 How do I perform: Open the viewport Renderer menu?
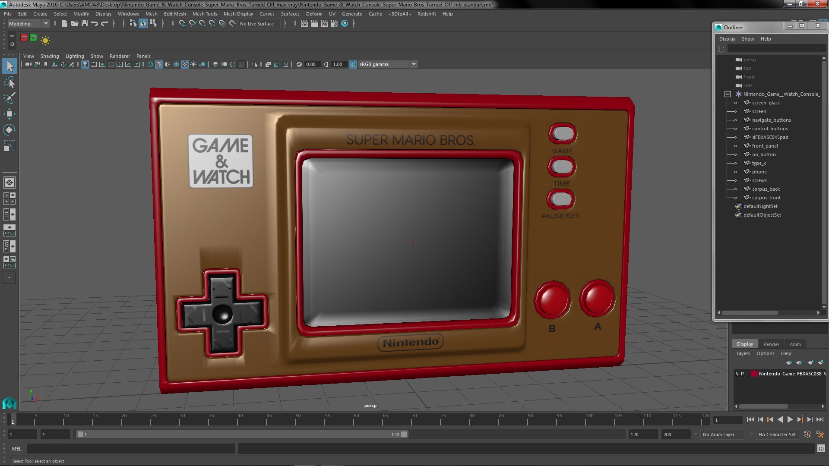pos(120,56)
